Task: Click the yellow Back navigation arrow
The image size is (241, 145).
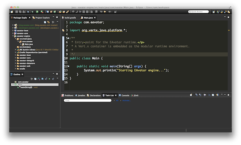Action: 105,12
